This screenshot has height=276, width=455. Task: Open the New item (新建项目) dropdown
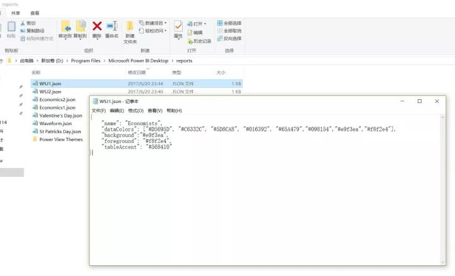153,23
